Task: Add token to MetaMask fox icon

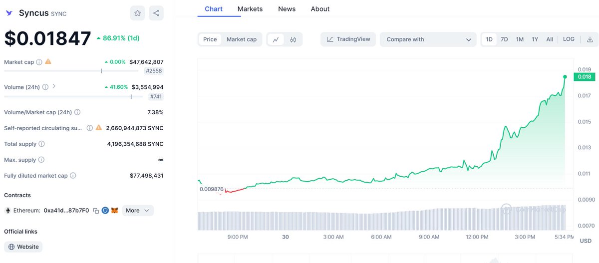Action: [x=114, y=211]
